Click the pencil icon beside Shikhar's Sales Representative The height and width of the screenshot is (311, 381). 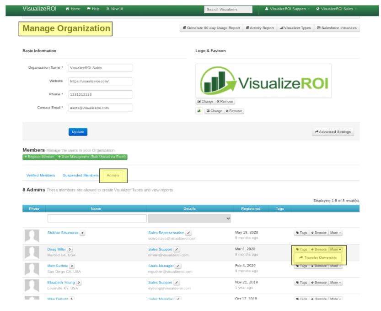click(188, 233)
